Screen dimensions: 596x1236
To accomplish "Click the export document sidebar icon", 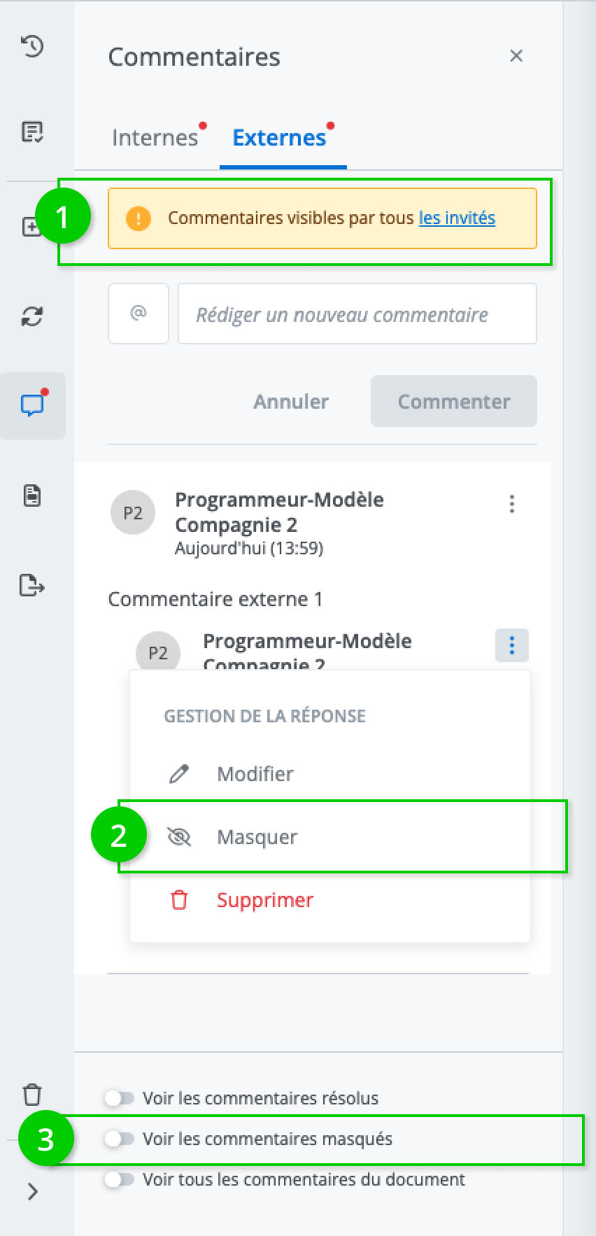I will click(x=33, y=584).
